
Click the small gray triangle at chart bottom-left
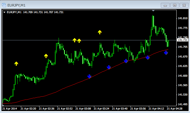[x=3, y=105]
